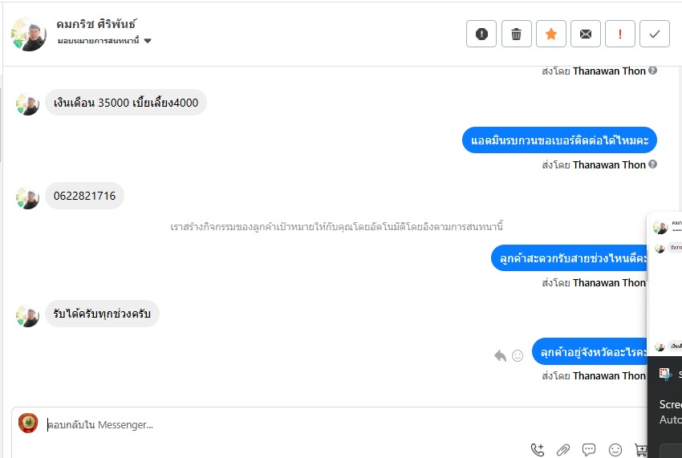
Task: Click help icon beside top Thanawan Thon
Action: pyautogui.click(x=653, y=71)
